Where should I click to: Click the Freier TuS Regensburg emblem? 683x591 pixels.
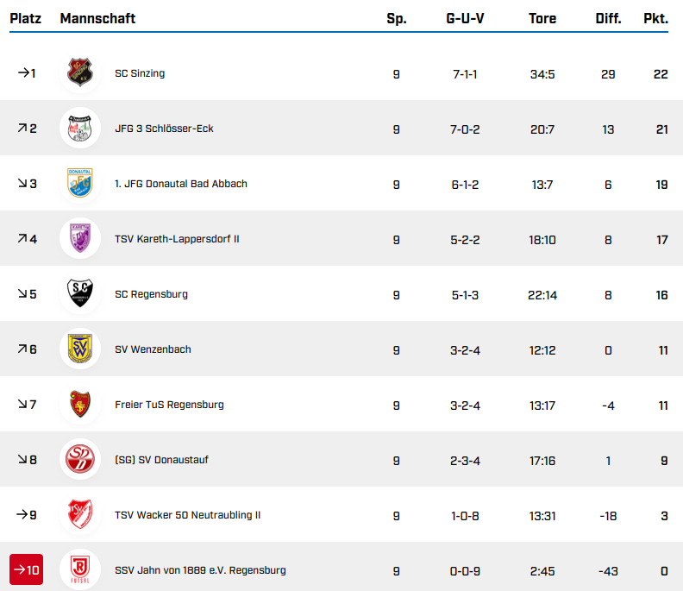[x=80, y=405]
